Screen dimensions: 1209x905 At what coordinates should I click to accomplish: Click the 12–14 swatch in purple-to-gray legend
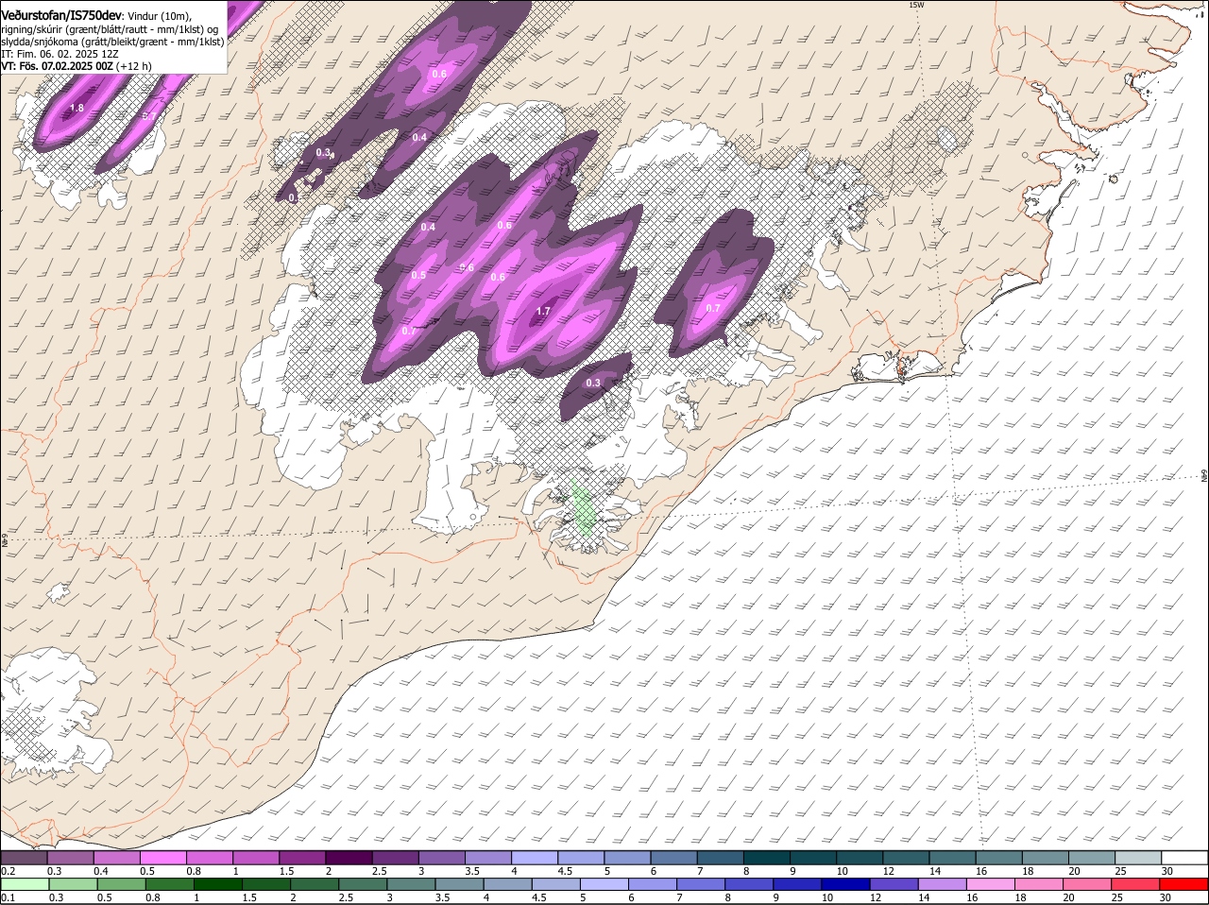pyautogui.click(x=906, y=858)
